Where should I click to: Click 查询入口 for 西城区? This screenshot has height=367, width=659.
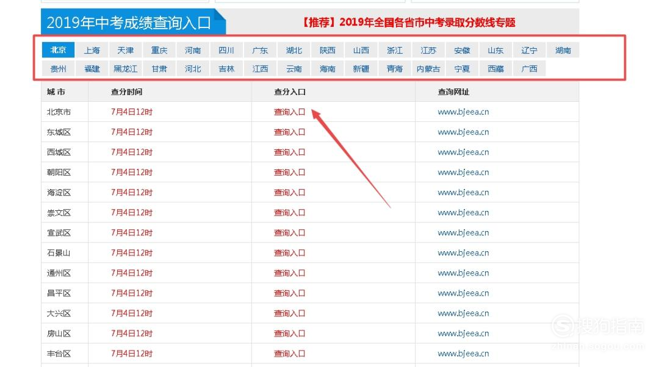[289, 152]
